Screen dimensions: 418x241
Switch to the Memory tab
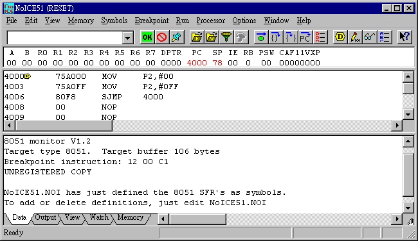click(x=131, y=218)
